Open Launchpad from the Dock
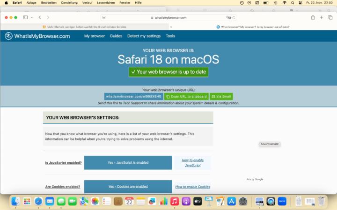The image size is (337, 210). click(x=27, y=202)
